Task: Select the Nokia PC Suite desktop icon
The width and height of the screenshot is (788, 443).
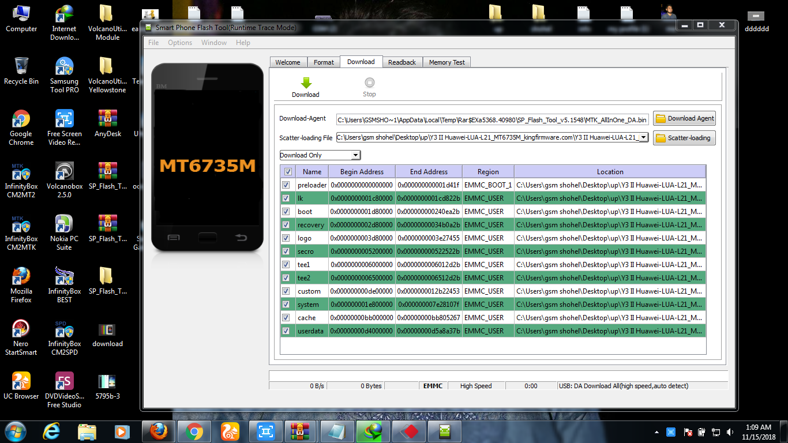Action: point(65,233)
